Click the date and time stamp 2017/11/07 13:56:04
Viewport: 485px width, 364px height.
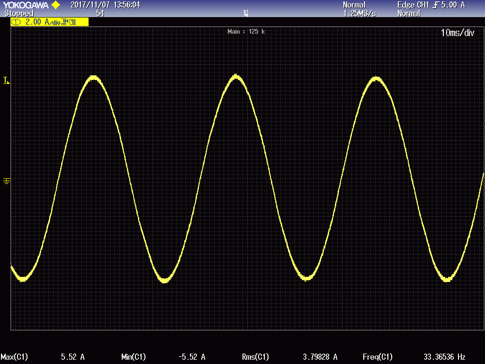pos(105,5)
